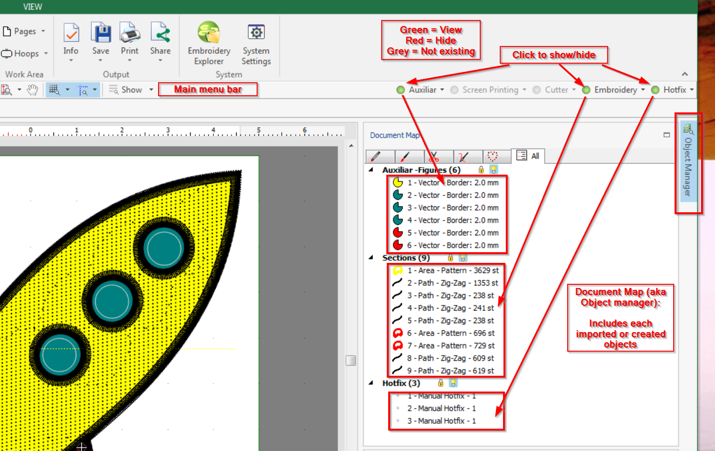The height and width of the screenshot is (451, 715).
Task: Open the Hoops dropdown
Action: click(25, 54)
